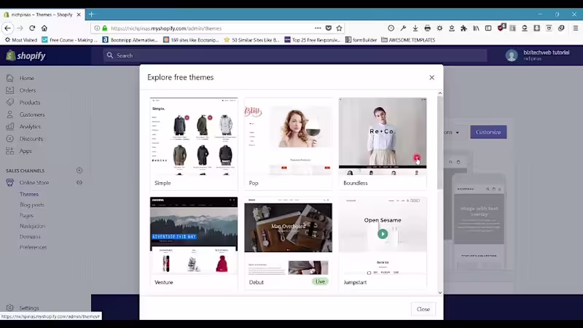Screen dimensions: 583x328
Task: Open Most Visited bookmarks folder
Action: tap(21, 40)
